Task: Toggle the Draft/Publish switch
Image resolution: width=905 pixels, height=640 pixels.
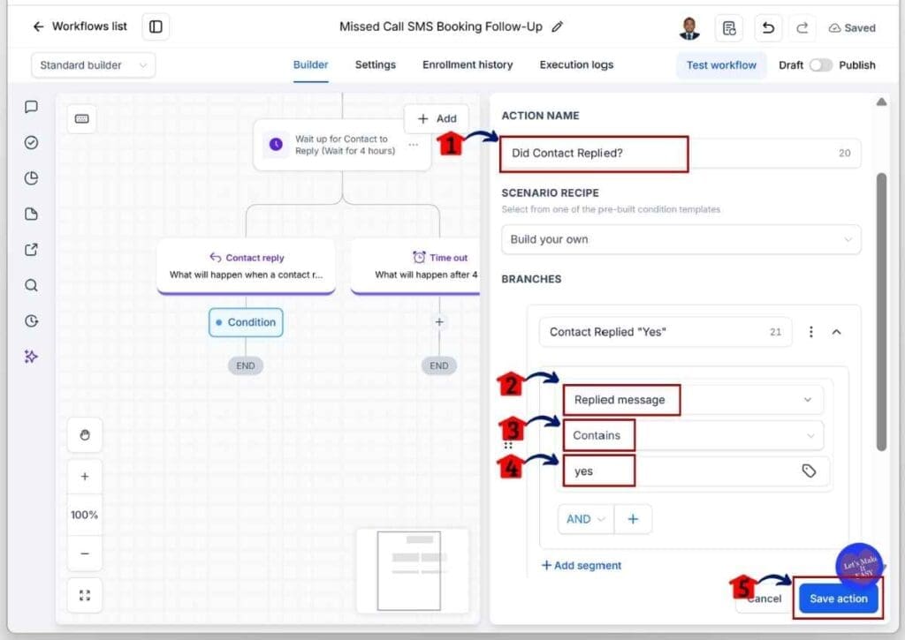Action: [x=820, y=65]
